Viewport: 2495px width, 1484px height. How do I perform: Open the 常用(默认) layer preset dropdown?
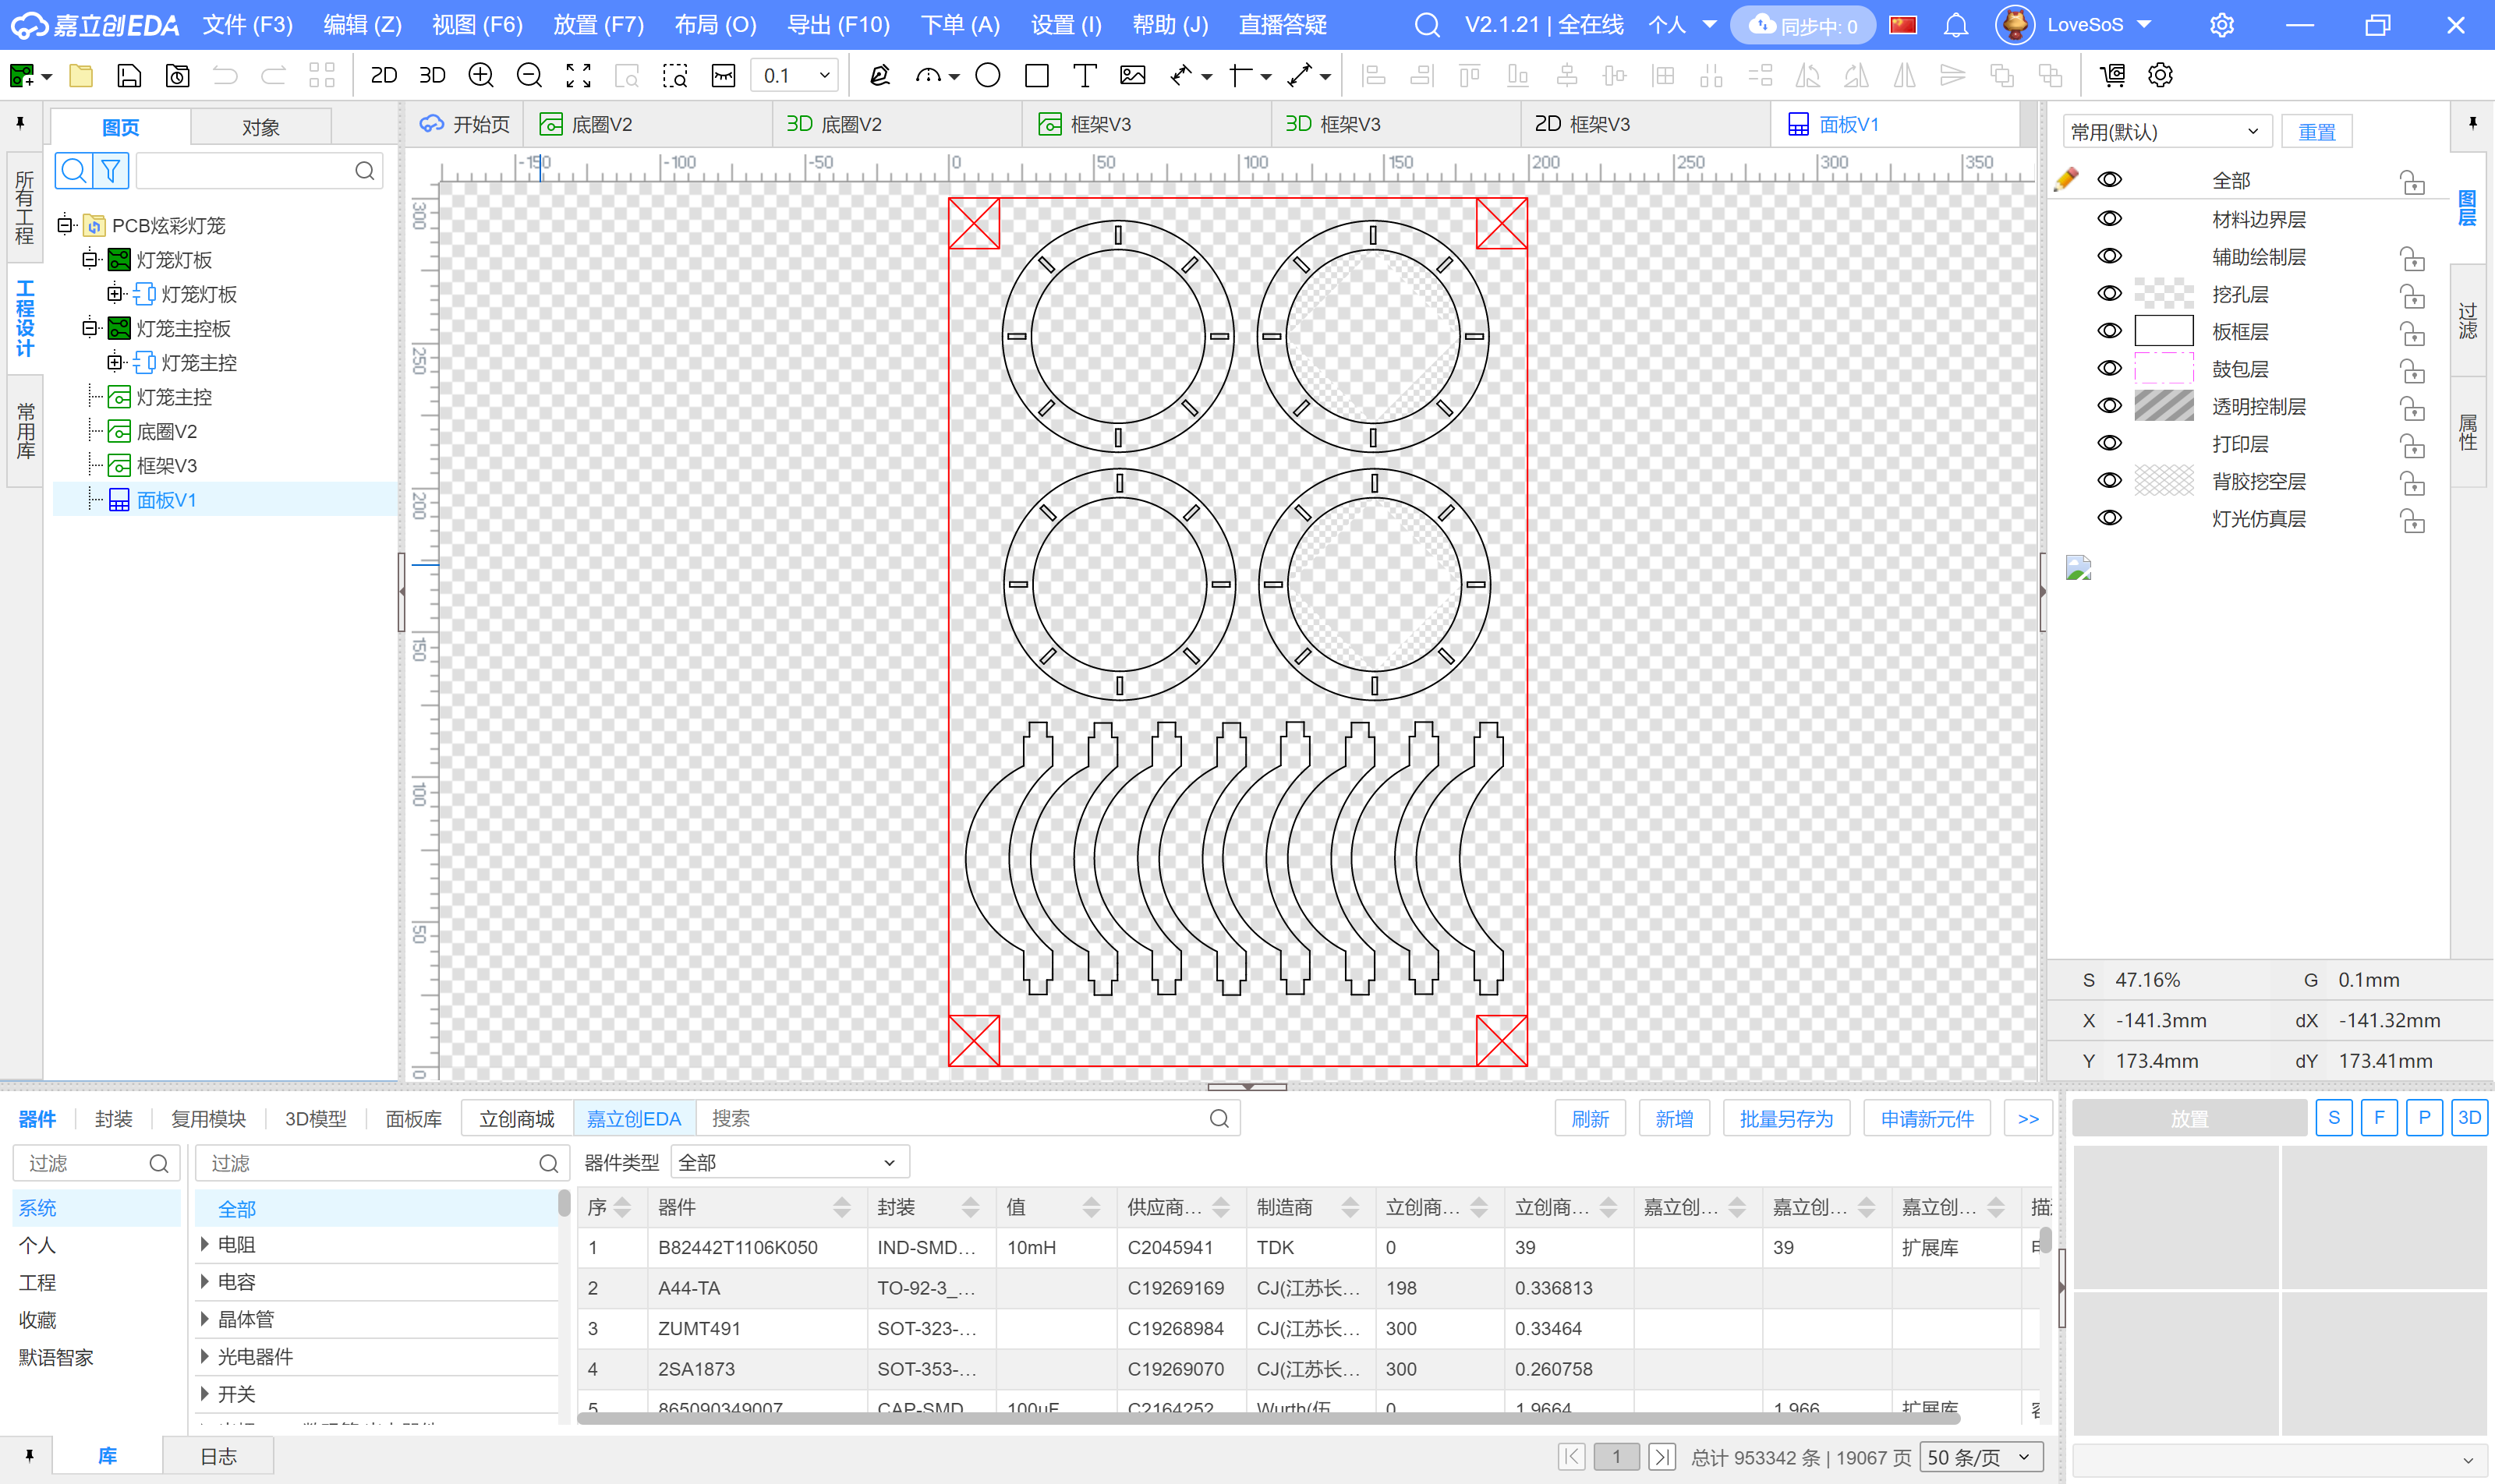(2166, 132)
